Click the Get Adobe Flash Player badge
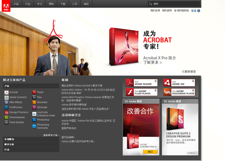The width and height of the screenshot is (225, 161). coord(142,92)
